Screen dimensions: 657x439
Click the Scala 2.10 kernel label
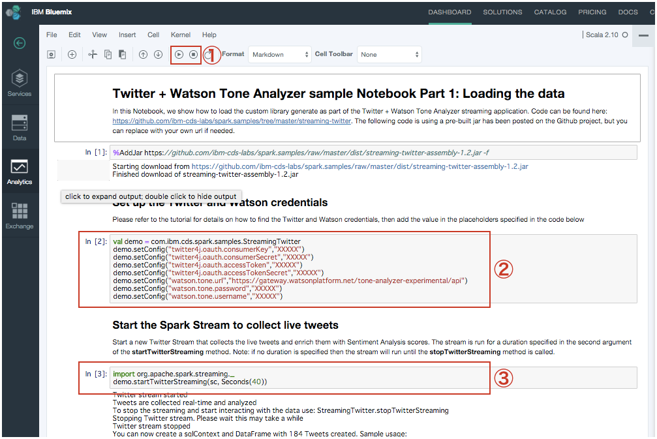pyautogui.click(x=602, y=35)
